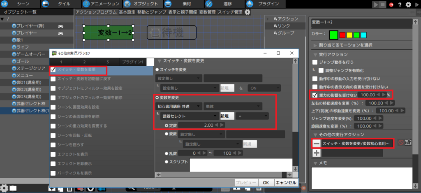Click gamepad icon on プレイヤー row
Image resolution: width=421 pixels, height=193 pixels.
pyautogui.click(x=60, y=33)
